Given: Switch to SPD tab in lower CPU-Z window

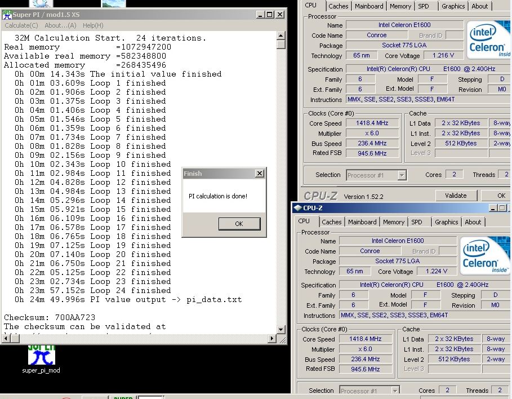Looking at the screenshot, I should tap(417, 222).
